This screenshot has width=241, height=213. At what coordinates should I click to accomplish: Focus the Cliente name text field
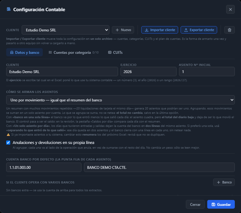[x=62, y=72]
